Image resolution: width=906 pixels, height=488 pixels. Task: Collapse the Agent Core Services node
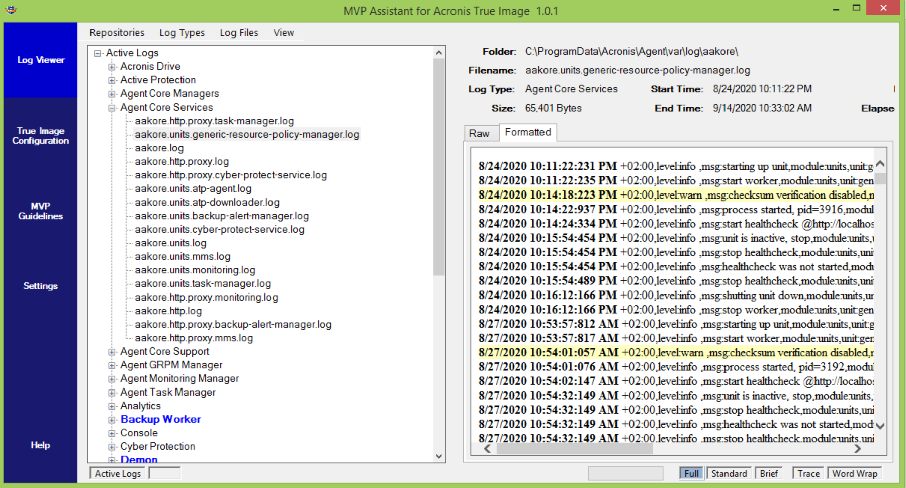112,107
